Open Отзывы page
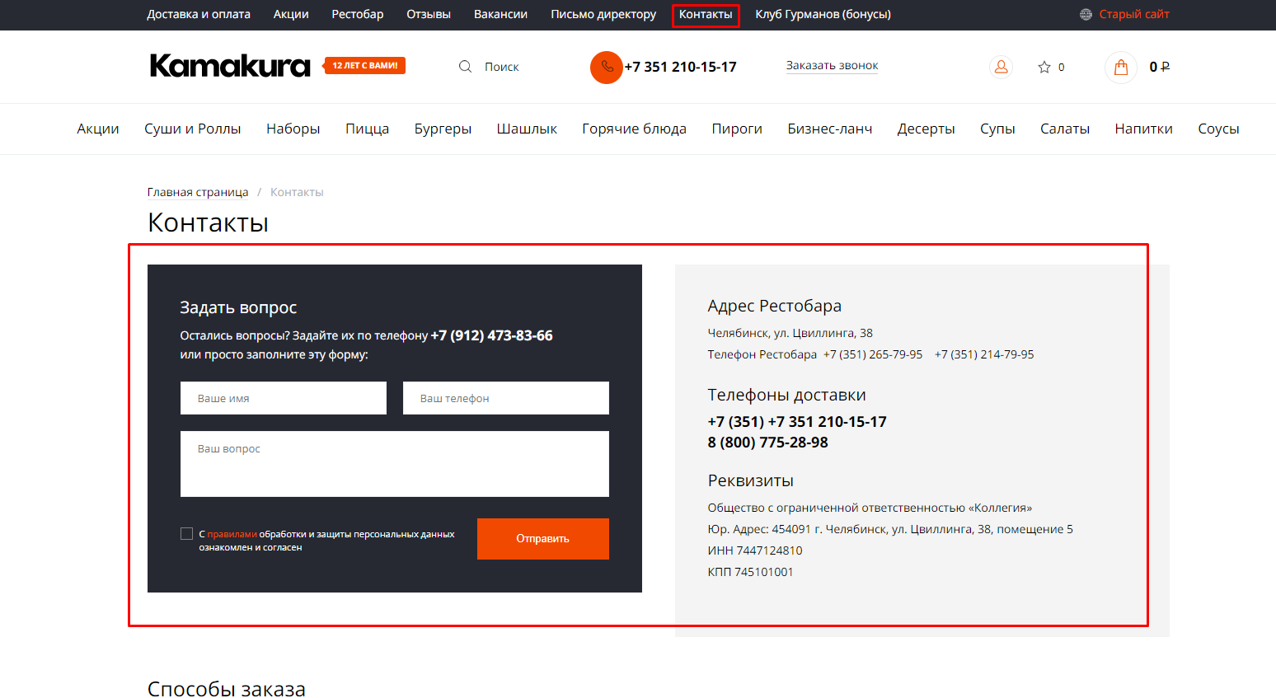1276x698 pixels. tap(429, 14)
